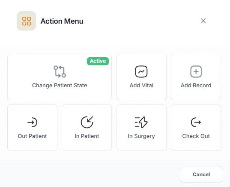Close the Action Menu with X
The image size is (230, 187).
click(203, 21)
